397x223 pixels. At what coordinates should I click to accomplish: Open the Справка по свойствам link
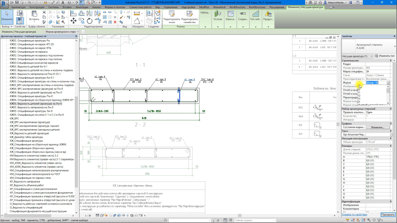coord(354,215)
